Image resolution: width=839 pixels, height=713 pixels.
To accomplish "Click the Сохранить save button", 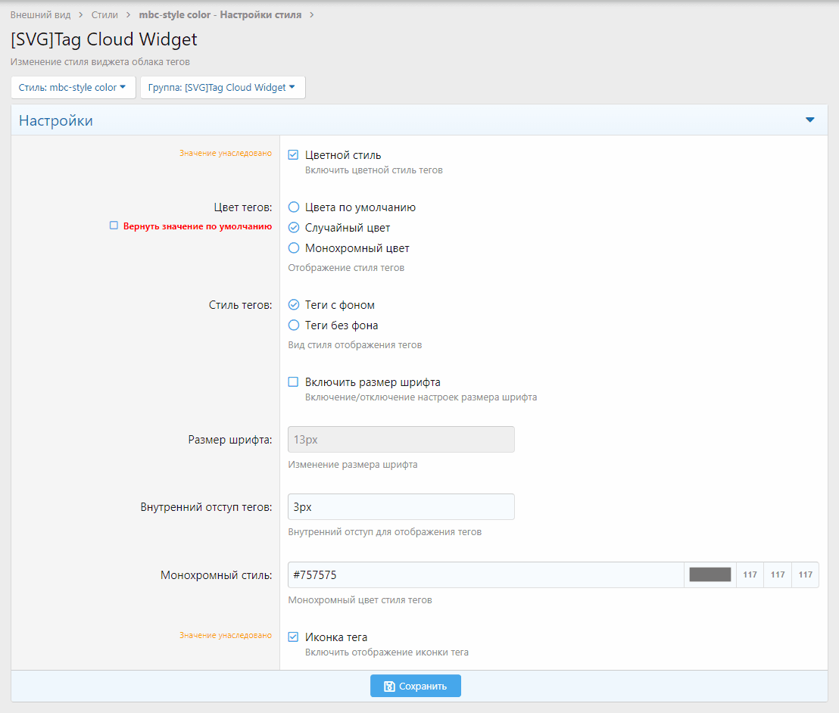I will pos(415,686).
